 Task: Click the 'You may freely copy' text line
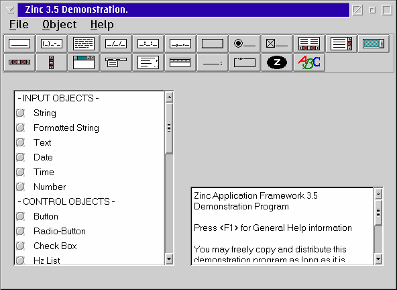(x=270, y=250)
